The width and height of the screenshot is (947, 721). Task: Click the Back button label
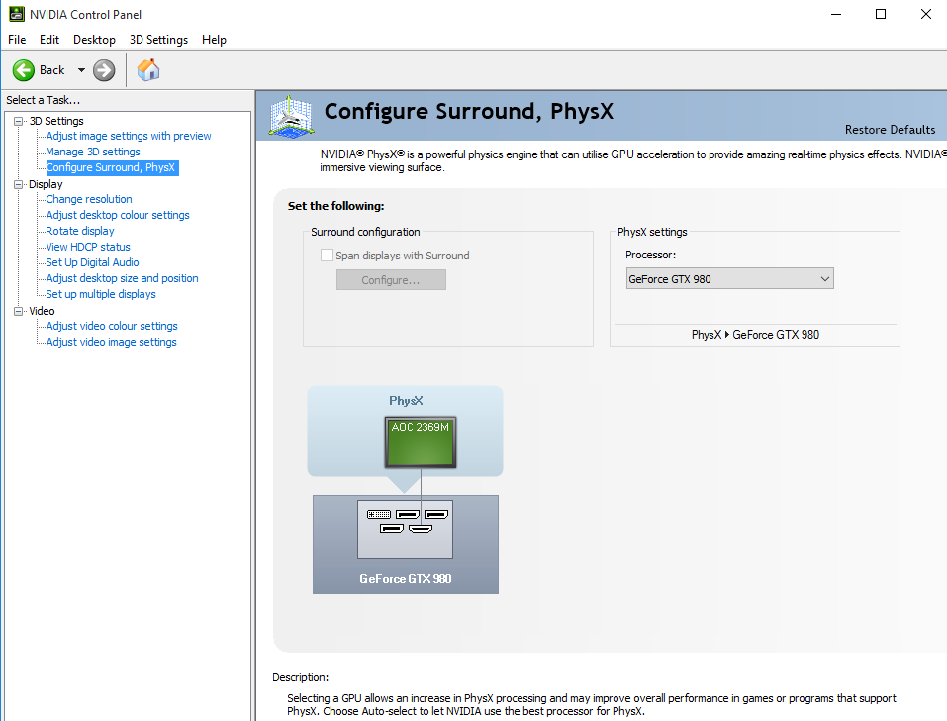point(51,70)
